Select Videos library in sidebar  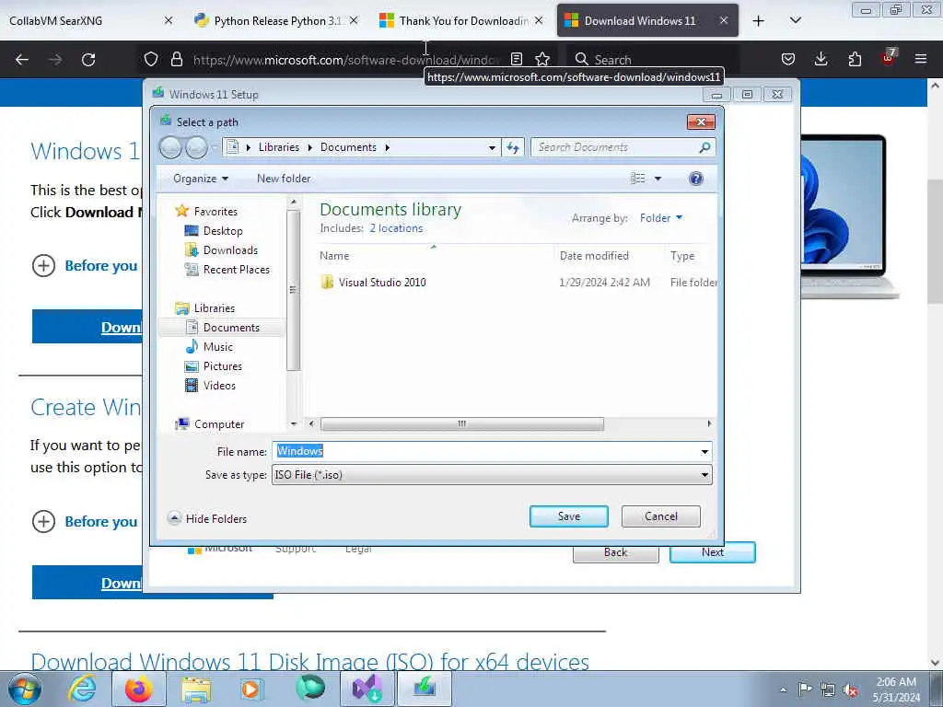pyautogui.click(x=219, y=386)
